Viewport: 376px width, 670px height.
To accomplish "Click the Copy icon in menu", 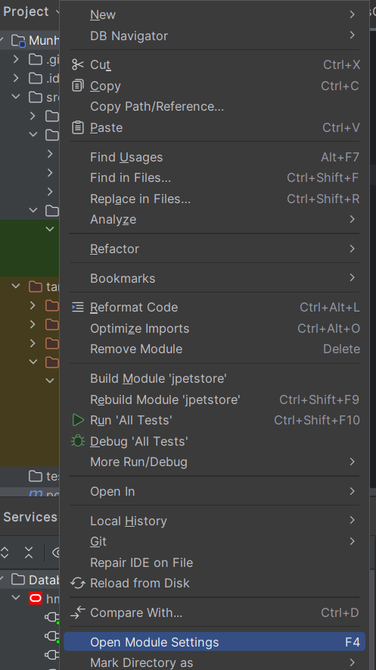I will coord(78,86).
